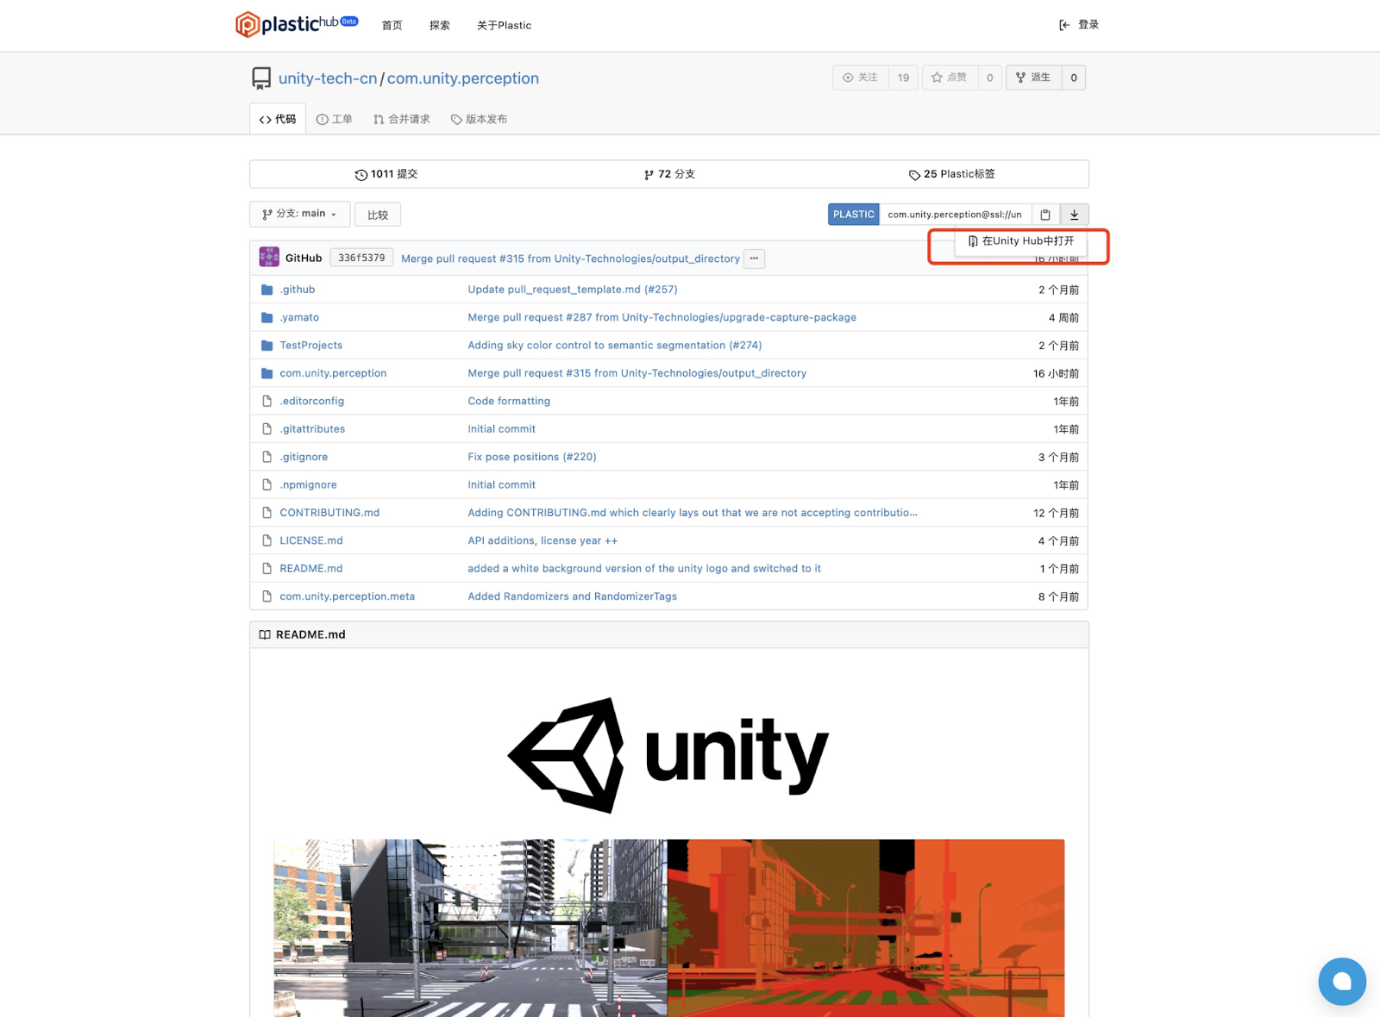This screenshot has width=1380, height=1017.
Task: Open commit hash 336f5379
Action: coord(361,258)
